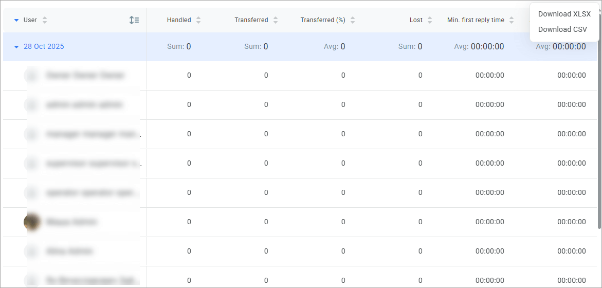
Task: Choose the Download CSV option
Action: [562, 29]
